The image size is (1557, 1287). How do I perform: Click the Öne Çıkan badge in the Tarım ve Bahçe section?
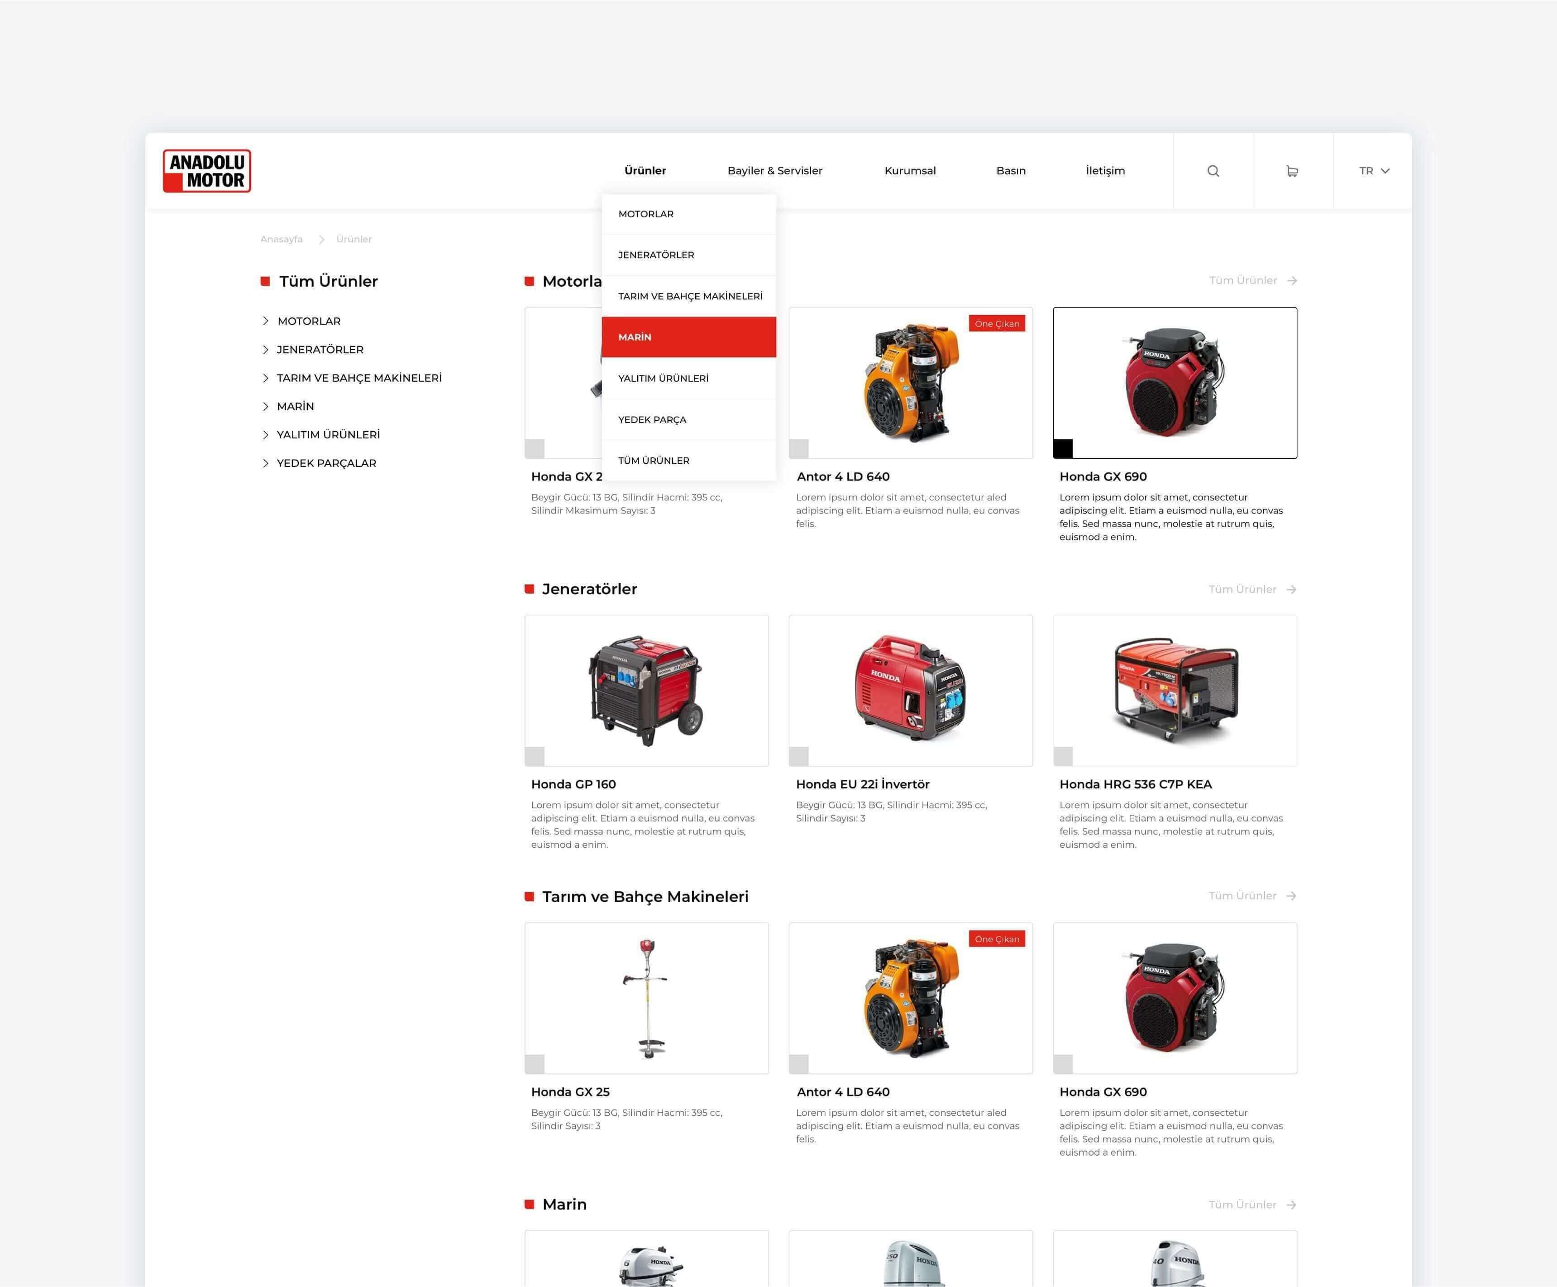997,939
